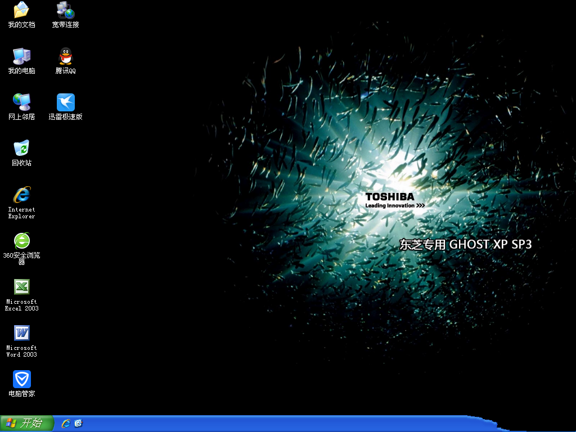Select the Microsoft Word 2003 shortcut
This screenshot has width=576, height=432.
point(21,334)
